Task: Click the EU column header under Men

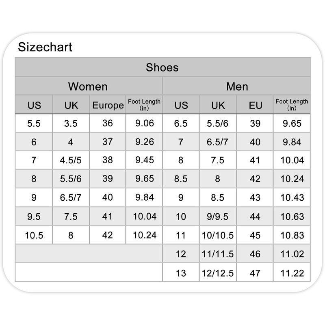Action: click(255, 105)
